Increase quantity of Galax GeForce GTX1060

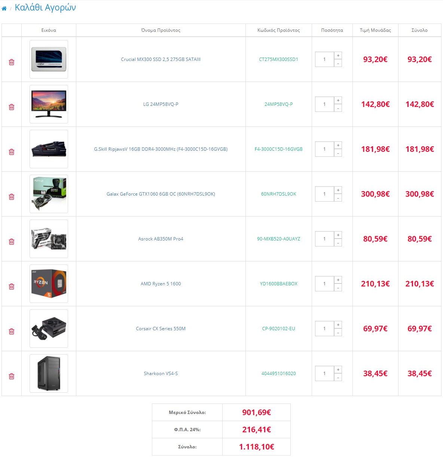click(338, 190)
